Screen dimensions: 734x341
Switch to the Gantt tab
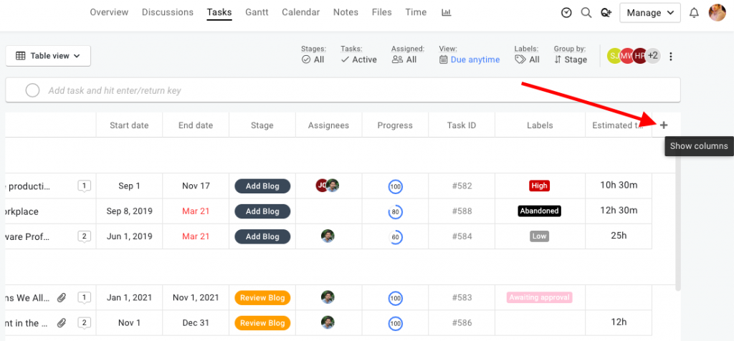click(257, 12)
